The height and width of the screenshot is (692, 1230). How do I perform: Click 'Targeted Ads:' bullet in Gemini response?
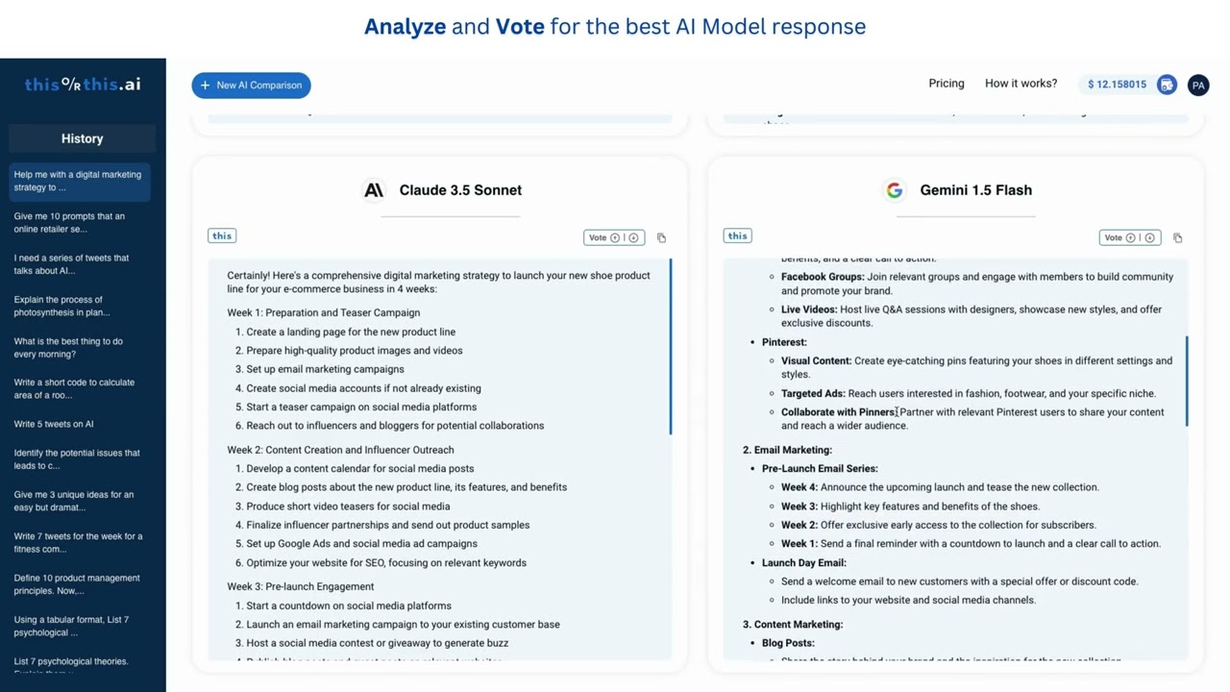tap(813, 393)
